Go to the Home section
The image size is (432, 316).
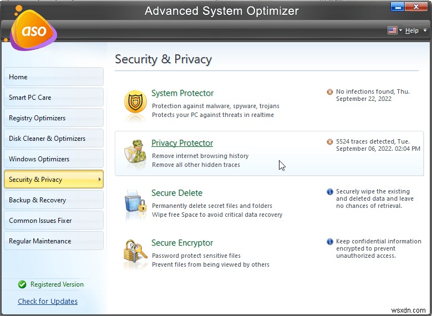pos(53,77)
